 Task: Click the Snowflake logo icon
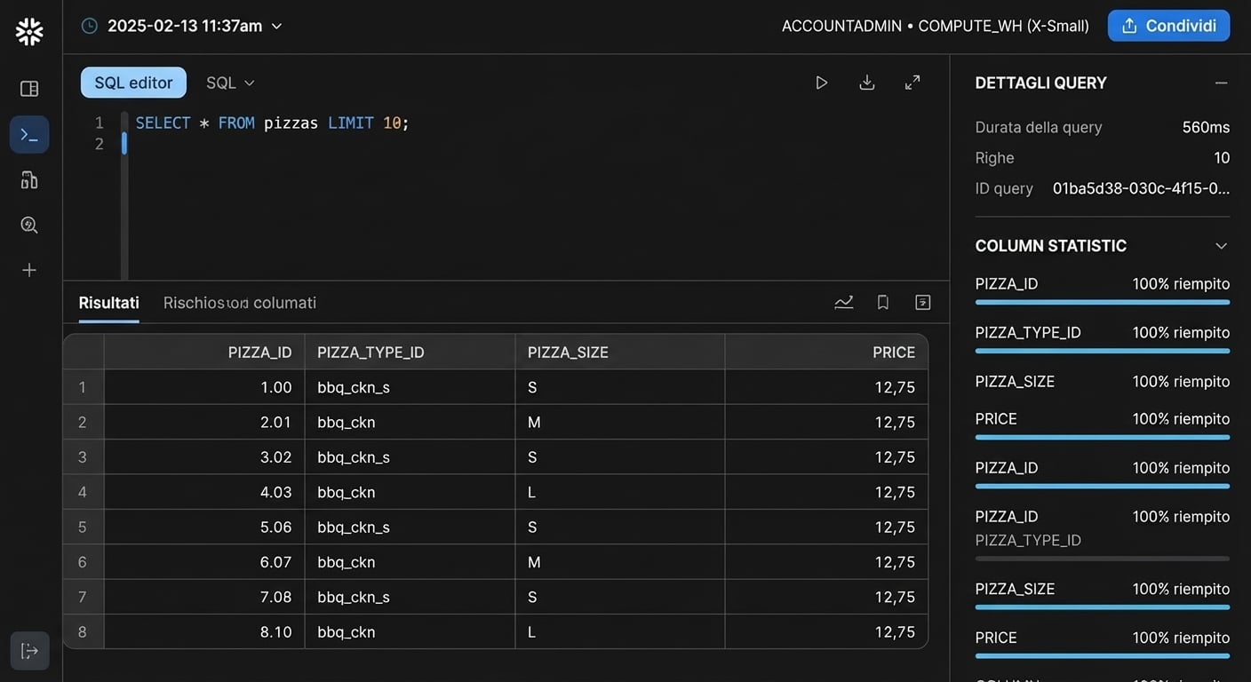pos(29,31)
